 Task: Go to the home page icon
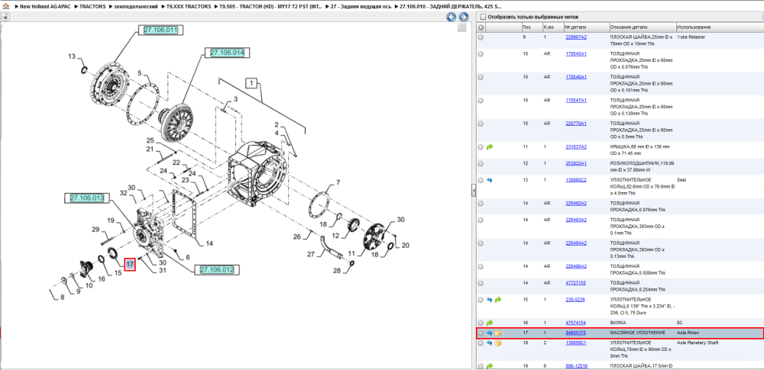(x=5, y=8)
